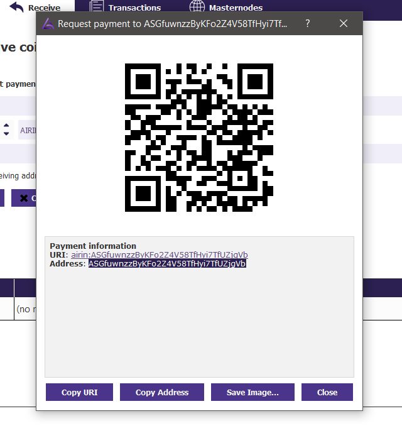
Task: Switch to the Receive tab in main window
Action: [x=36, y=8]
